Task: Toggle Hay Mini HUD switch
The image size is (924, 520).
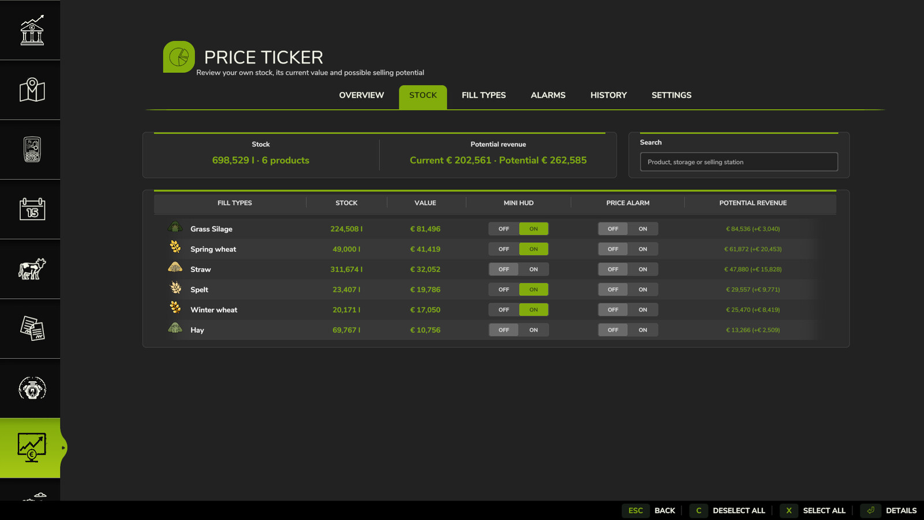Action: tap(518, 330)
